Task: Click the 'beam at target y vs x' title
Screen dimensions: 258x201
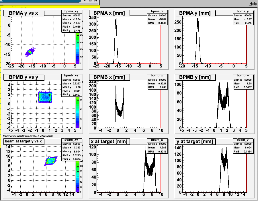Action: (x=24, y=141)
